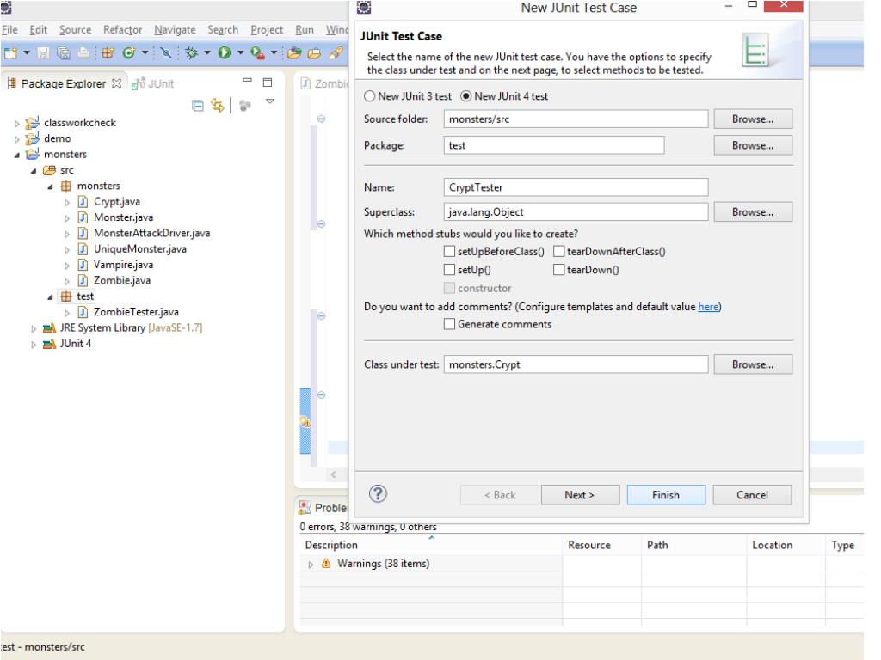Open the Navigate menu
This screenshot has height=660, width=881.
click(x=175, y=30)
